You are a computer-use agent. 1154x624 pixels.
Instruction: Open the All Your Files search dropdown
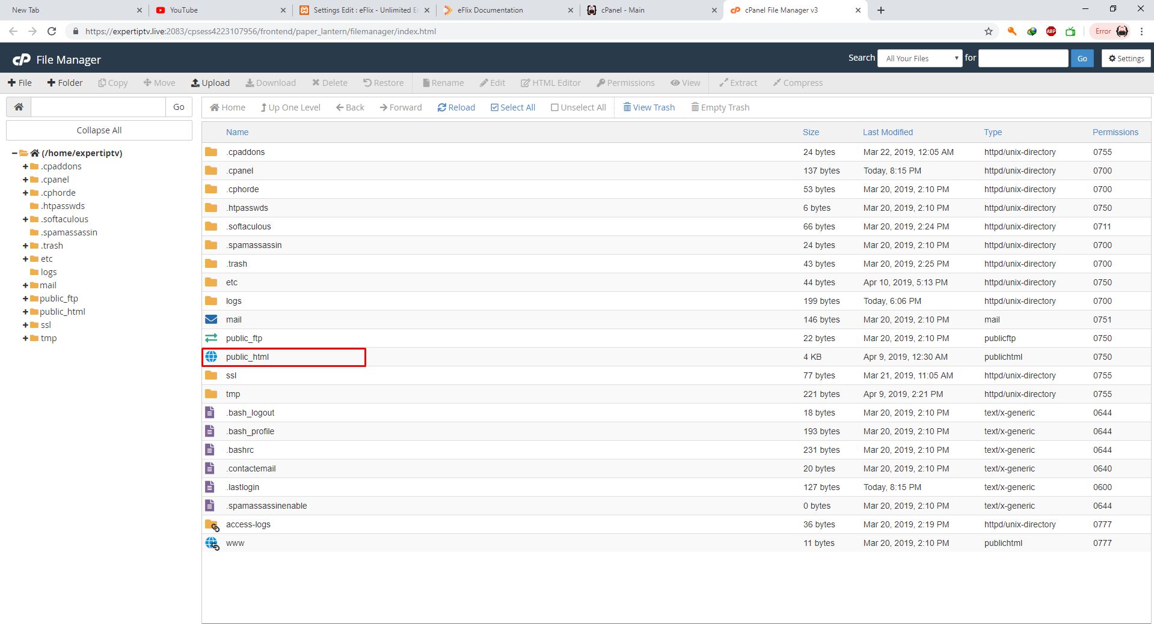920,58
